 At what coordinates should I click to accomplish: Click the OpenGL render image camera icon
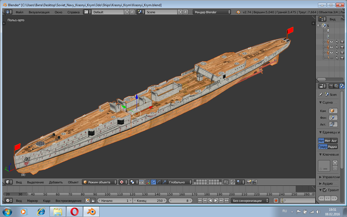[249, 182]
